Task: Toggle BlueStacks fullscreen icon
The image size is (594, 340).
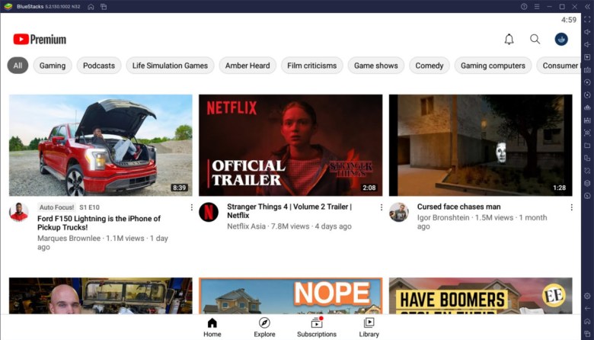Action: tap(587, 19)
